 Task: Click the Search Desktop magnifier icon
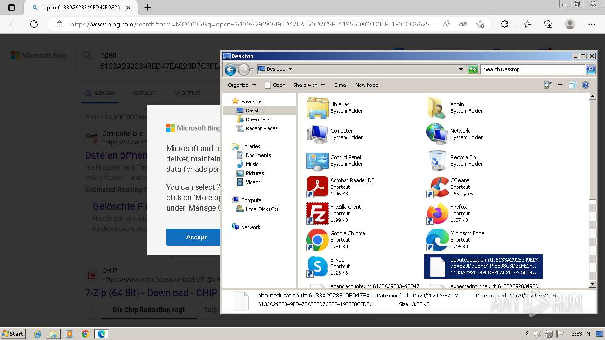[x=590, y=69]
